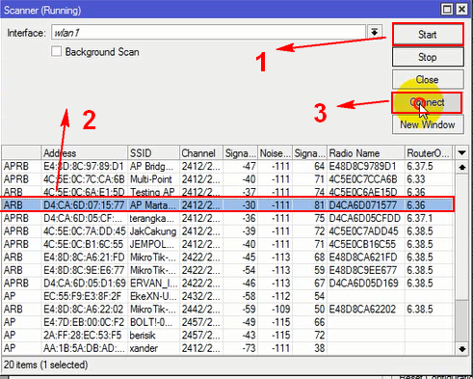Sort by the Radio Name column header
The height and width of the screenshot is (379, 473).
pyautogui.click(x=366, y=153)
